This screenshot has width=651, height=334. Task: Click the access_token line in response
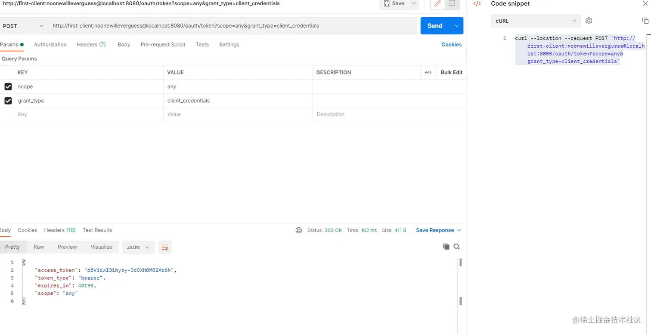[x=106, y=270]
